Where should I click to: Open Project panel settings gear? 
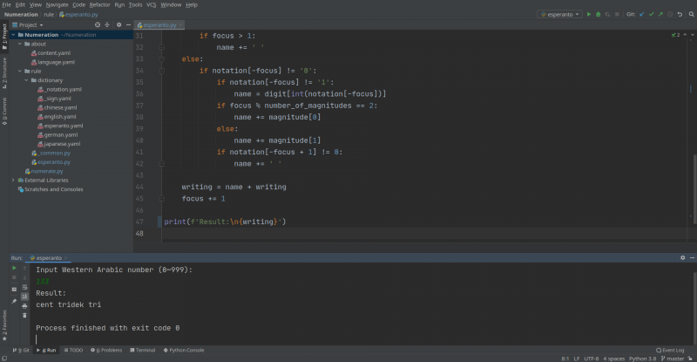pos(118,25)
